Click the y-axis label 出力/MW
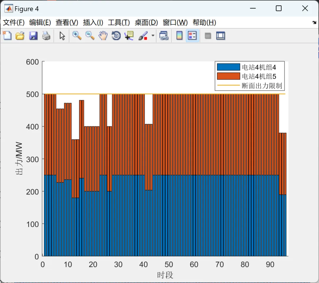 tap(19, 158)
